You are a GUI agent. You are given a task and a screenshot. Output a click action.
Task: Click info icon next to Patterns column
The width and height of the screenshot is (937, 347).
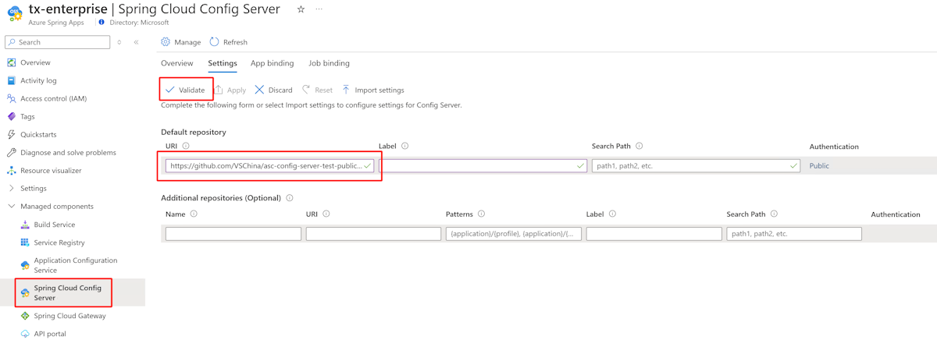point(481,214)
